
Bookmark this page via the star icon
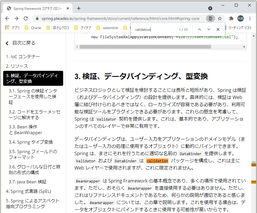[220, 18]
